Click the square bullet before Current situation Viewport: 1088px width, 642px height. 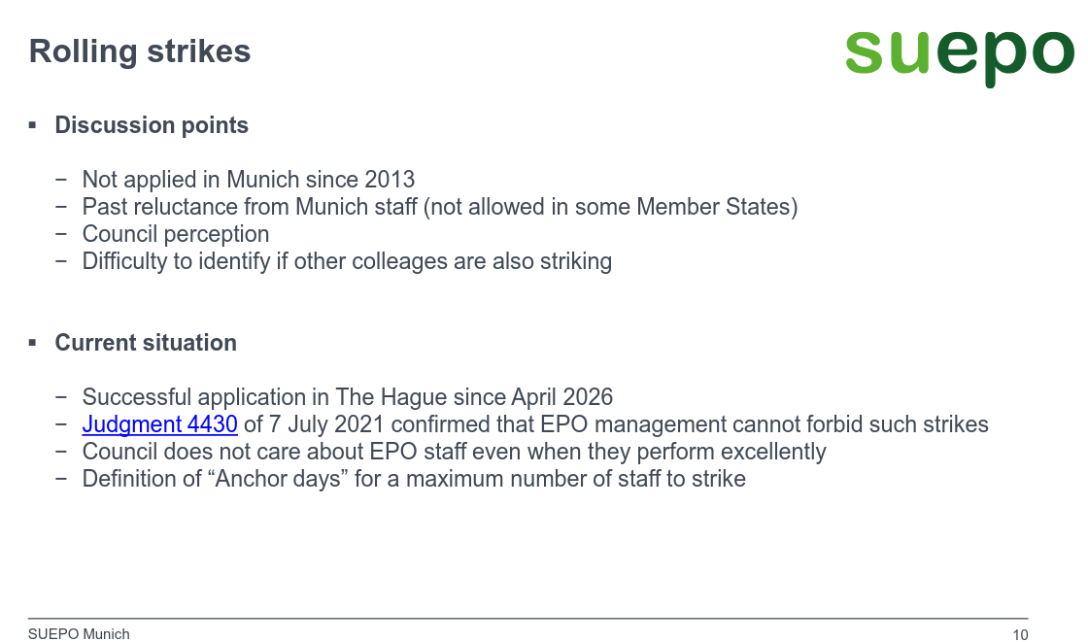[x=32, y=343]
